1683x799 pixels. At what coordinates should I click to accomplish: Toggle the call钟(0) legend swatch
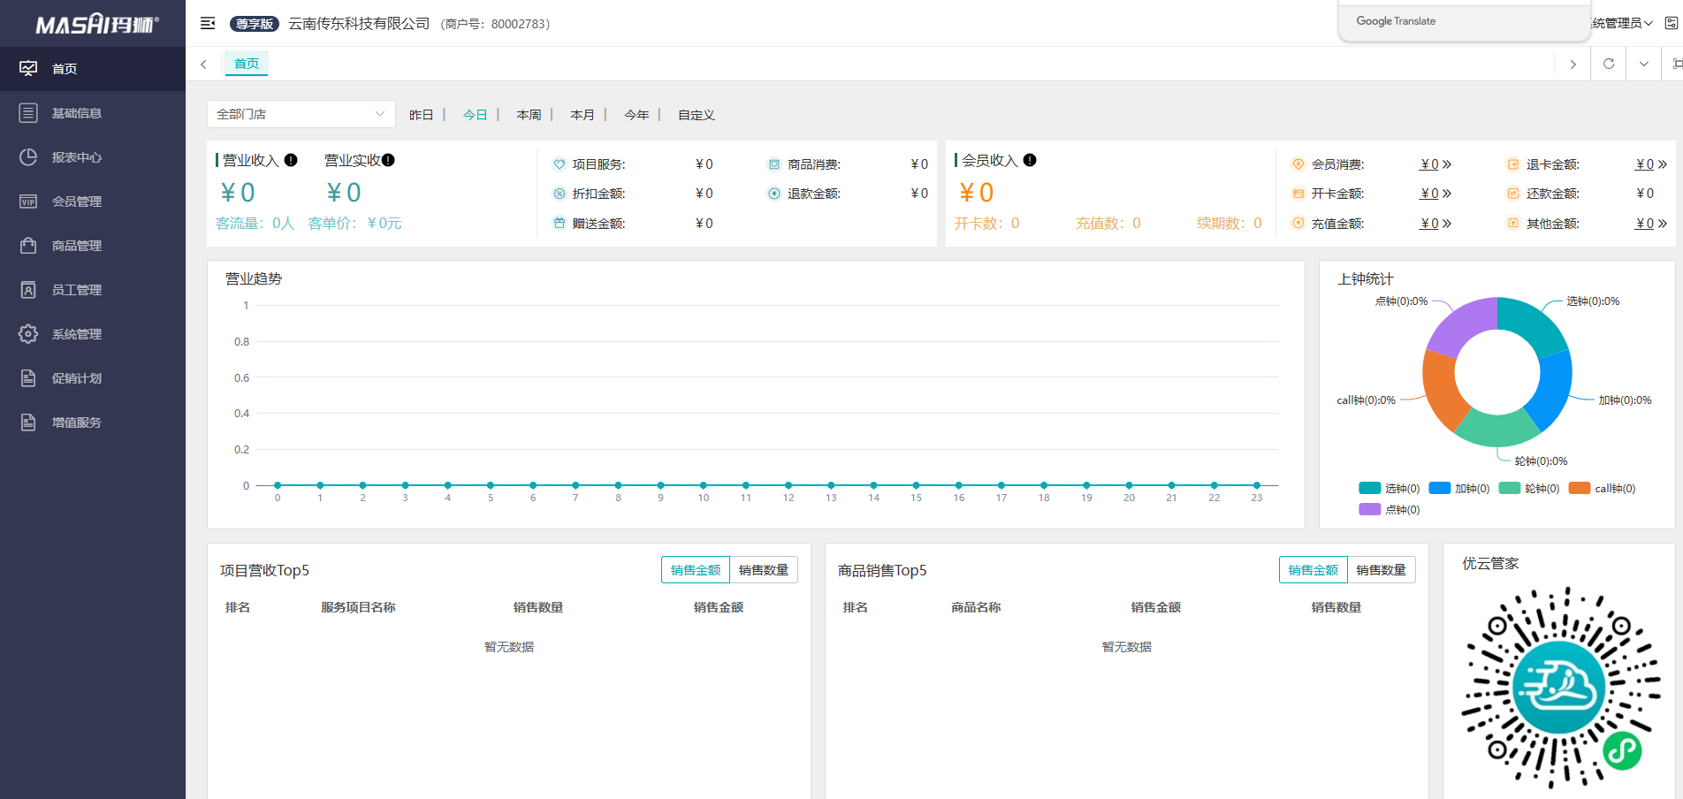point(1580,488)
